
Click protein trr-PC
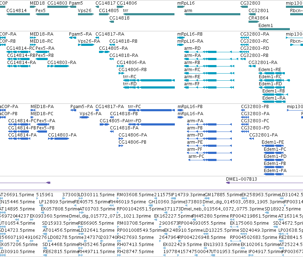pyautogui.click(x=135, y=107)
